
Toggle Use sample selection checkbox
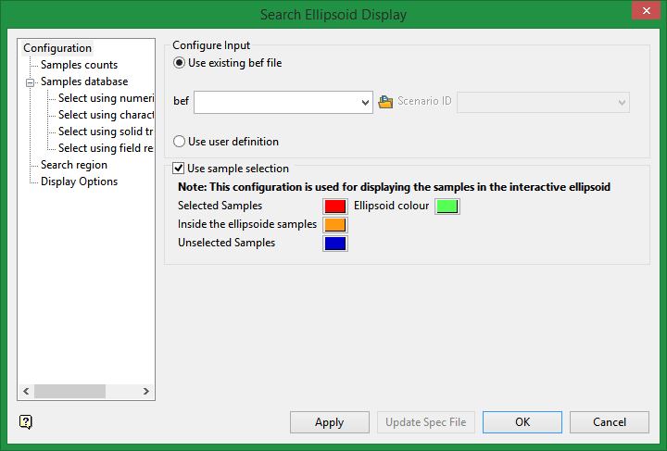click(x=179, y=169)
